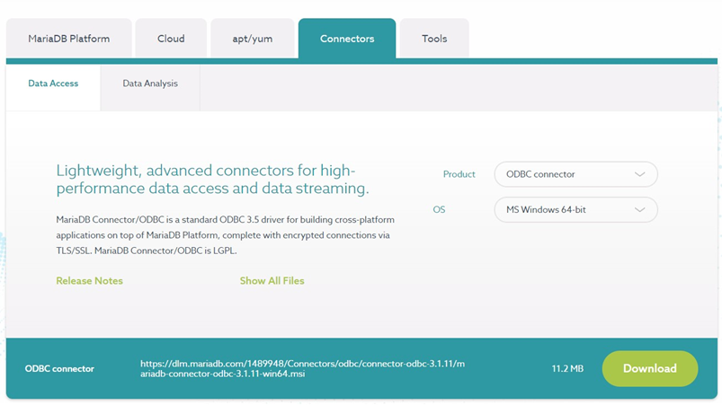Select the apt/yum tab
The image size is (722, 405).
(x=253, y=39)
